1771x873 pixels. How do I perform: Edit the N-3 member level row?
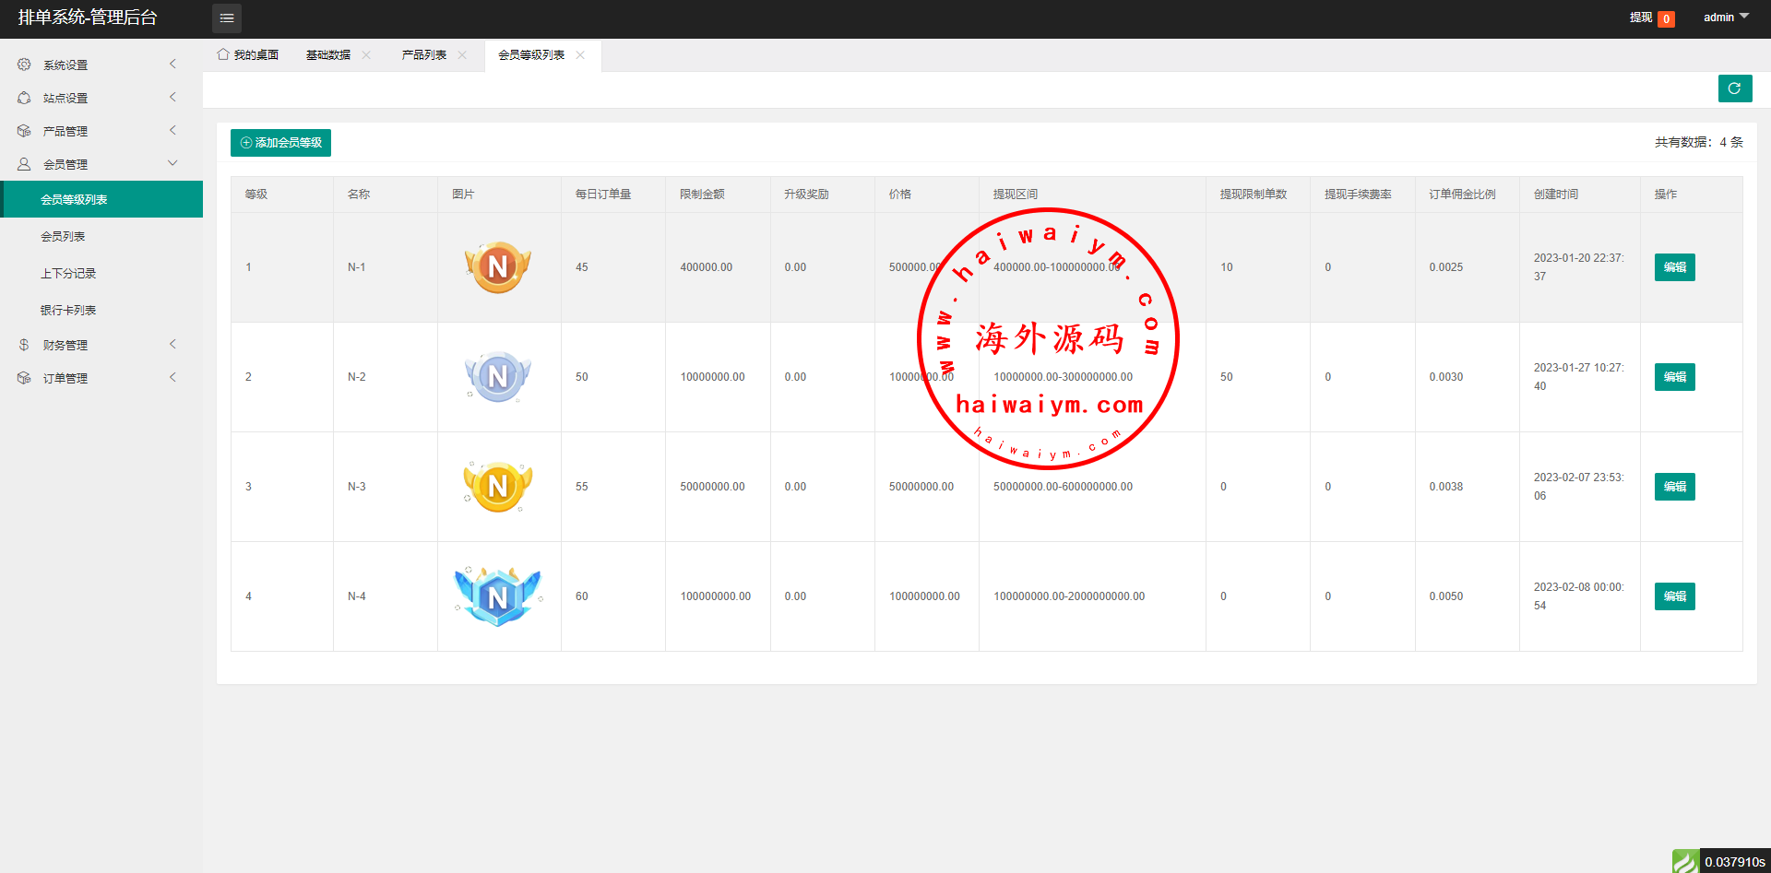[1674, 487]
